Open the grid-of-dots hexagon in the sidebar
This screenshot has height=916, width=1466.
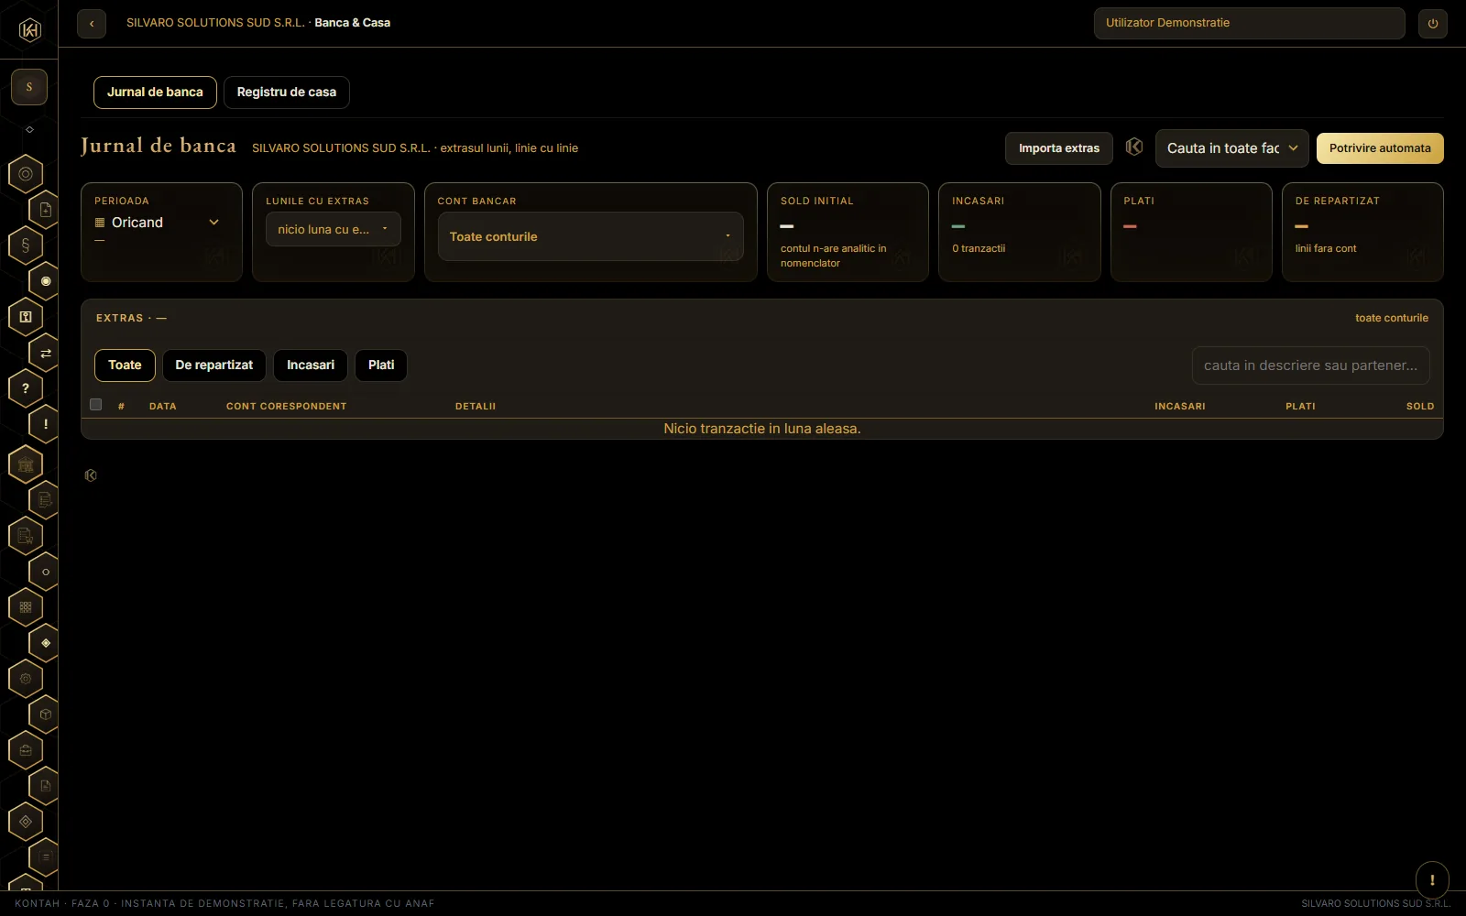click(x=26, y=607)
